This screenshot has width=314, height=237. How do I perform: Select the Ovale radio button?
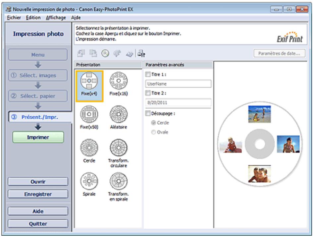153,132
